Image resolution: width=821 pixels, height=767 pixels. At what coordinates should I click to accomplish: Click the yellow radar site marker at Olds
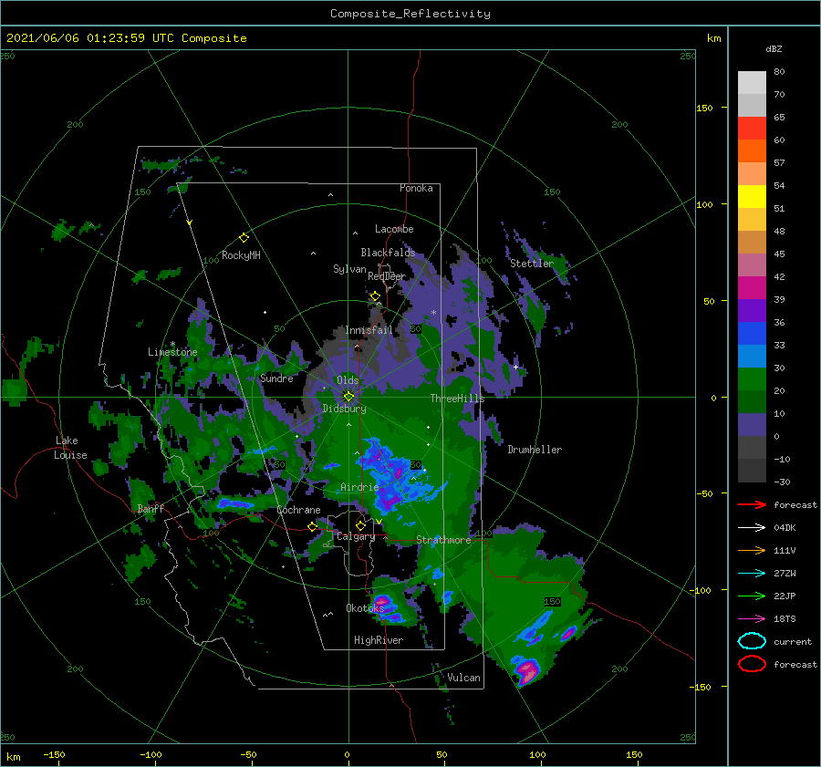[348, 397]
